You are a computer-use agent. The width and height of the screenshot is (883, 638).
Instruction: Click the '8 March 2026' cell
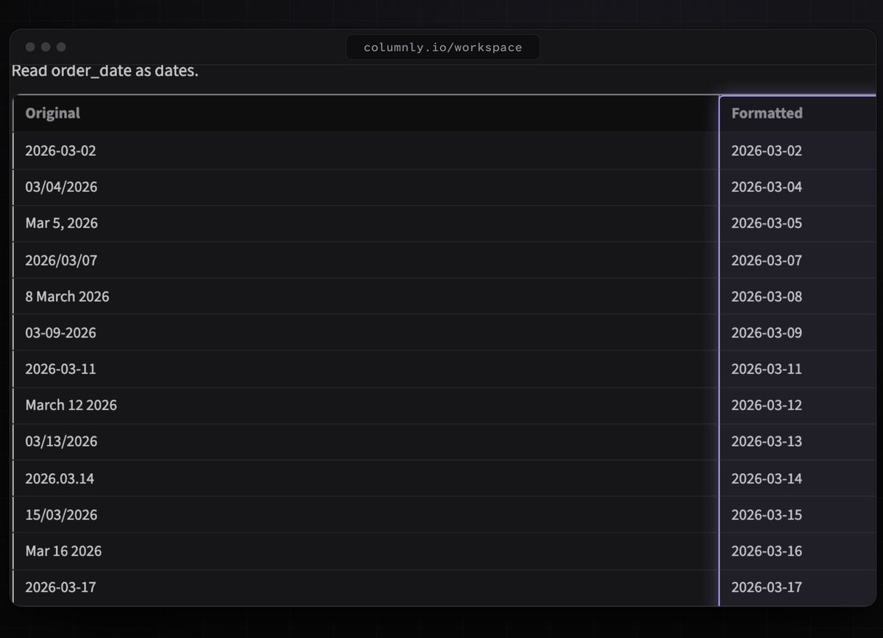[x=366, y=297]
